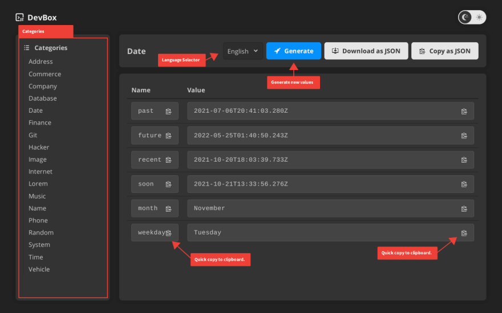Open the Name category

(38, 208)
